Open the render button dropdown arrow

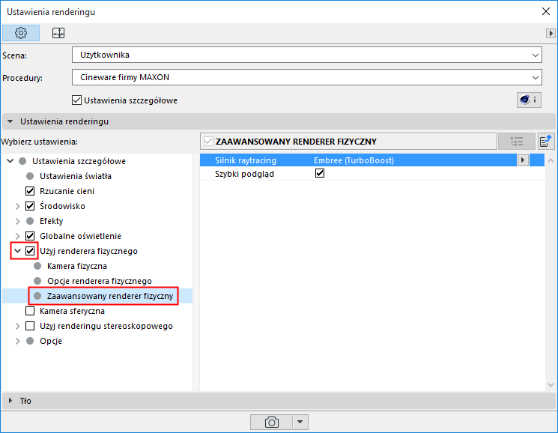300,423
